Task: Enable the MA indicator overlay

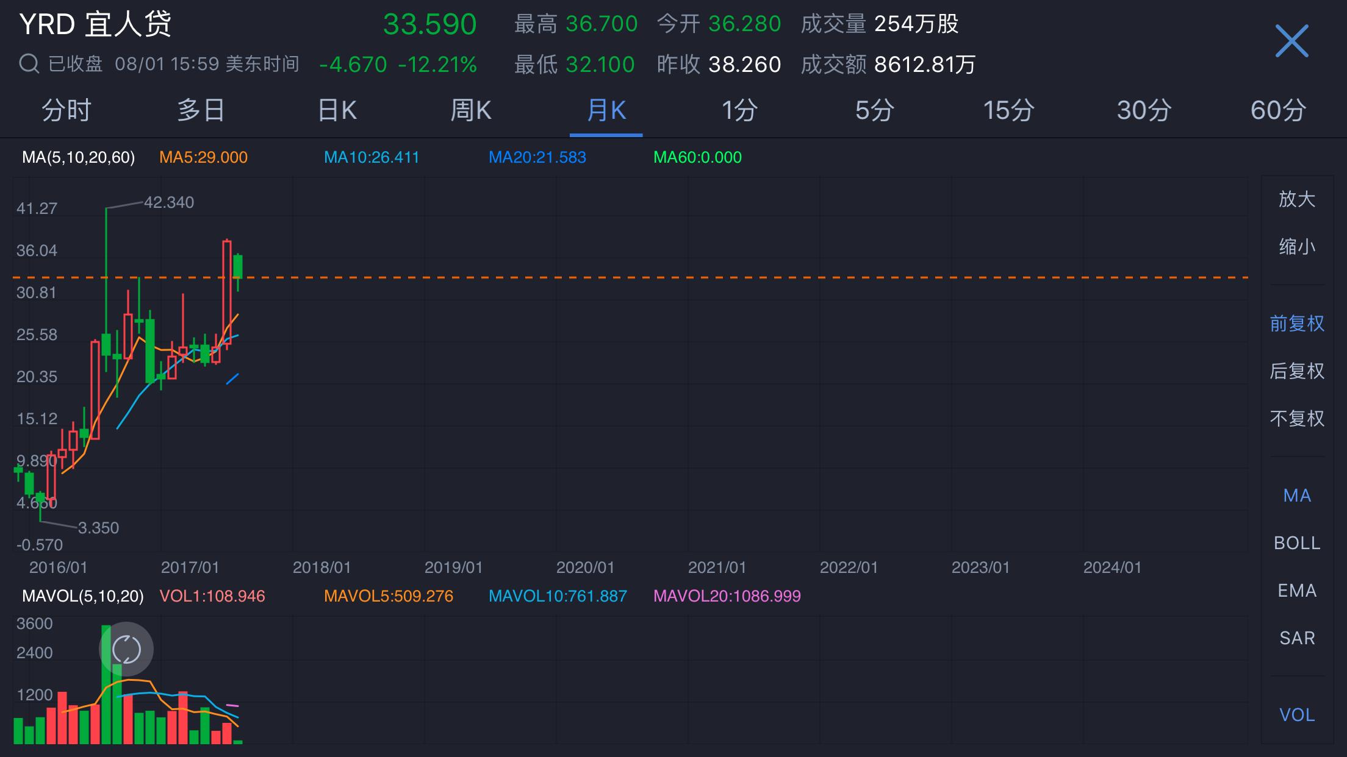Action: click(x=1297, y=496)
